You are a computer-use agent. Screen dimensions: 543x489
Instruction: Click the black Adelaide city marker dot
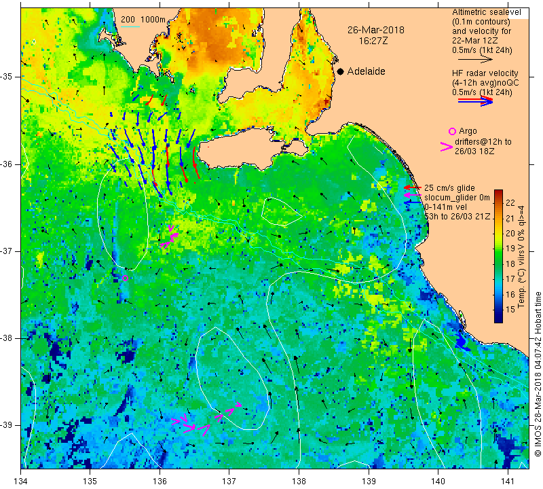[x=341, y=71]
